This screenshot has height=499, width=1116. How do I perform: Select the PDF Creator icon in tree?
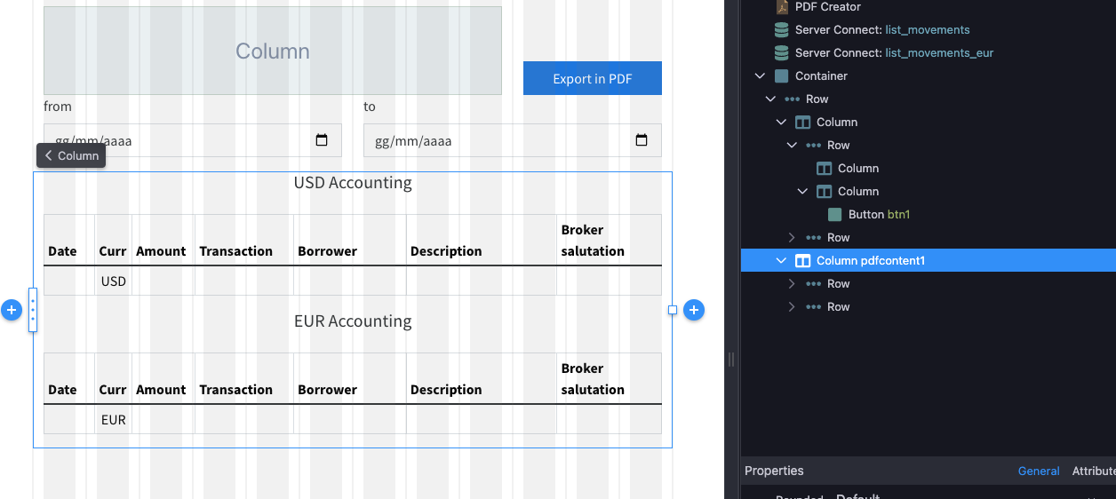pos(782,7)
